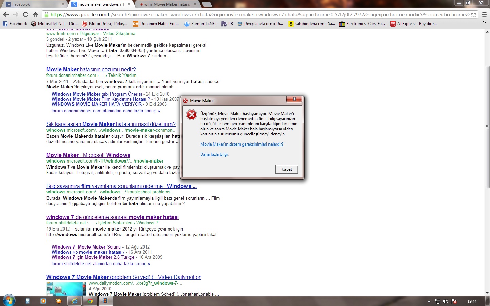490x306 pixels.
Task: Open the Zamunda.NET bookmark
Action: coord(201,24)
